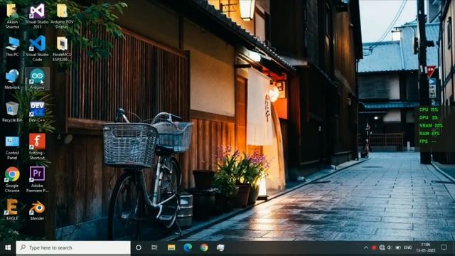Select the Network desktop icon
The image size is (455, 256).
(12, 79)
